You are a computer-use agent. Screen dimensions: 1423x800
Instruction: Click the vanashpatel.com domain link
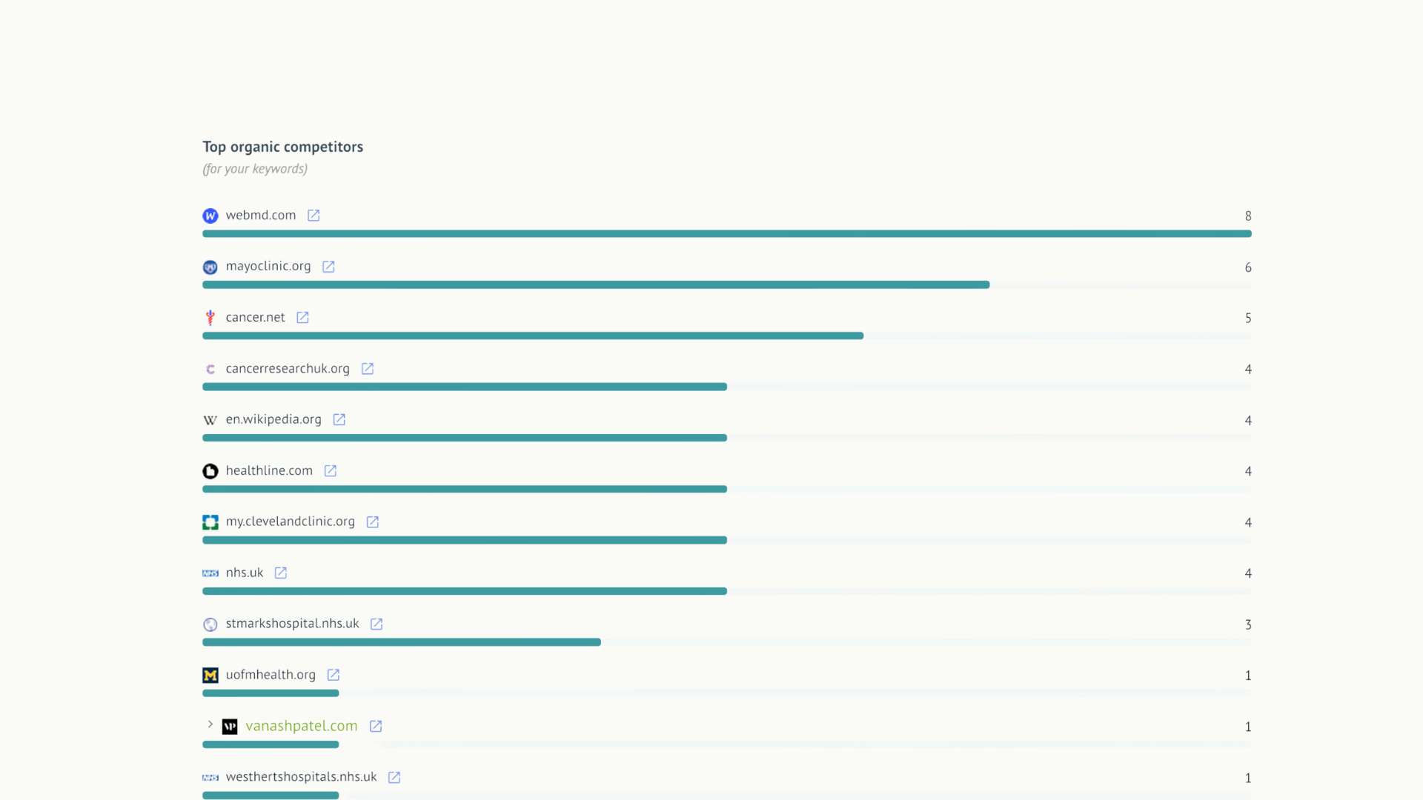point(301,726)
